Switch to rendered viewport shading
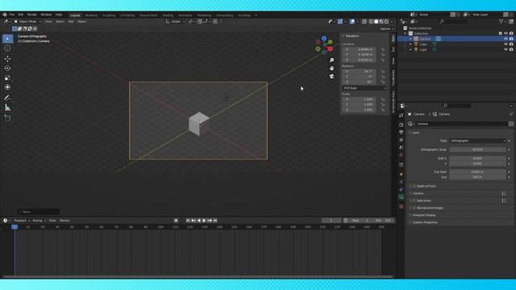 387,22
